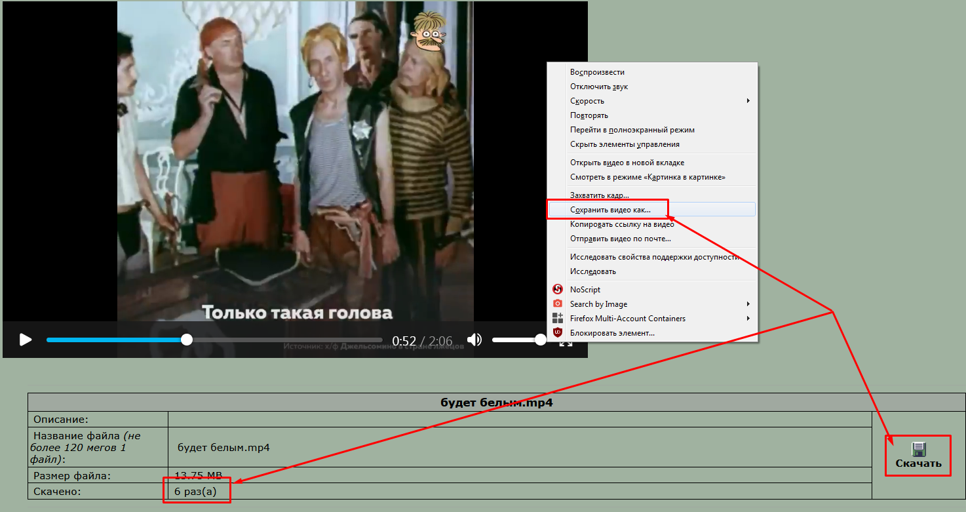Viewport: 966px width, 512px height.
Task: Click the NoScript icon in menu
Action: pyautogui.click(x=558, y=289)
